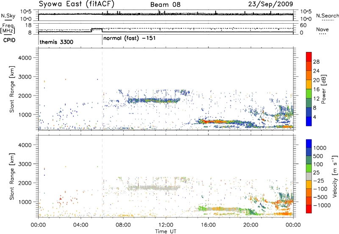The width and height of the screenshot is (339, 234).
Task: Click the date "23/Sep/2009"
Action: point(270,4)
